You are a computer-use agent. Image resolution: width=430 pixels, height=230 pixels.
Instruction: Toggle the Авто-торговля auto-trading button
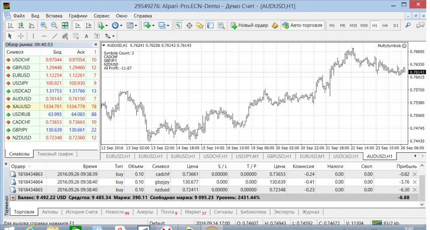click(x=302, y=25)
